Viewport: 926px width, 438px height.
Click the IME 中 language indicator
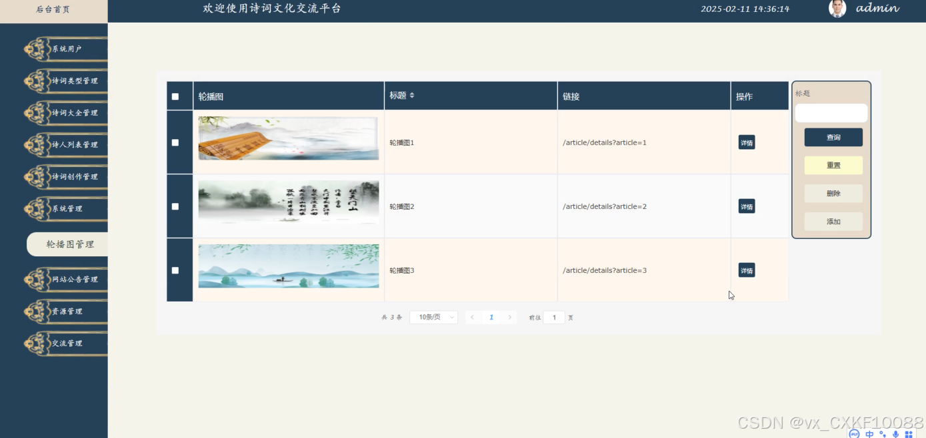click(x=869, y=434)
